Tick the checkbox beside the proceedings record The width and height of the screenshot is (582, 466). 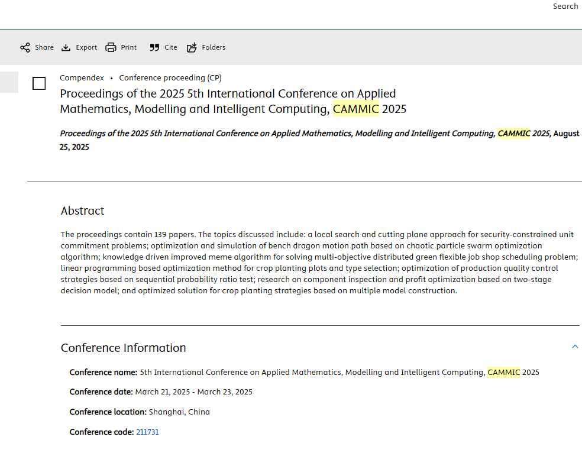pos(39,83)
